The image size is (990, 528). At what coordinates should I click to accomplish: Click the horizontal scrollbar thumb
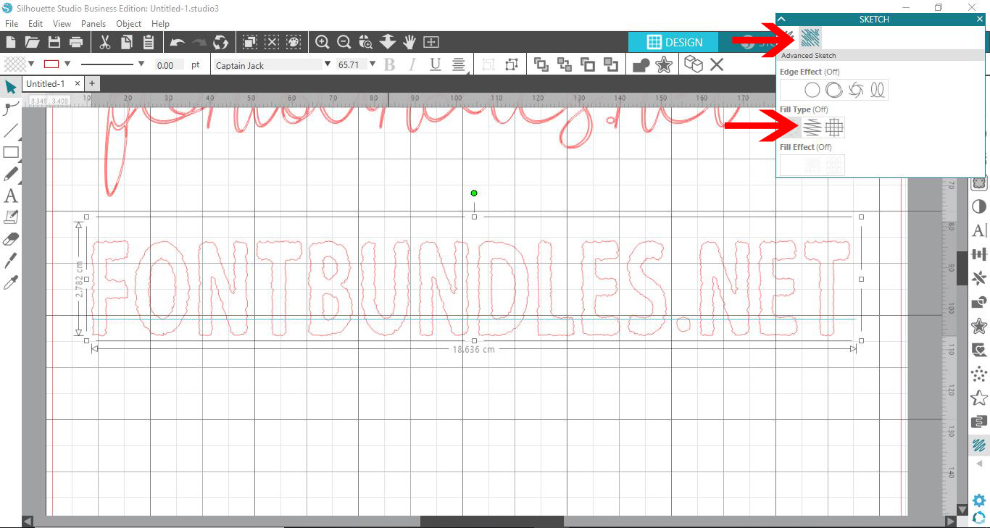point(491,521)
